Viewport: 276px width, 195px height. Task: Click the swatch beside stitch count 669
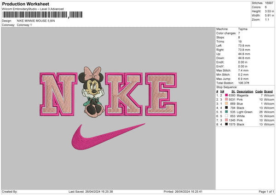[x=226, y=103]
